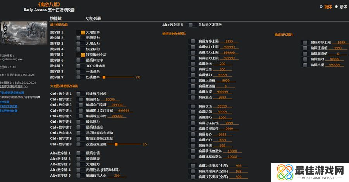Select 简体 language radio button
Image resolution: width=349 pixels, height=182 pixels.
(321, 7)
